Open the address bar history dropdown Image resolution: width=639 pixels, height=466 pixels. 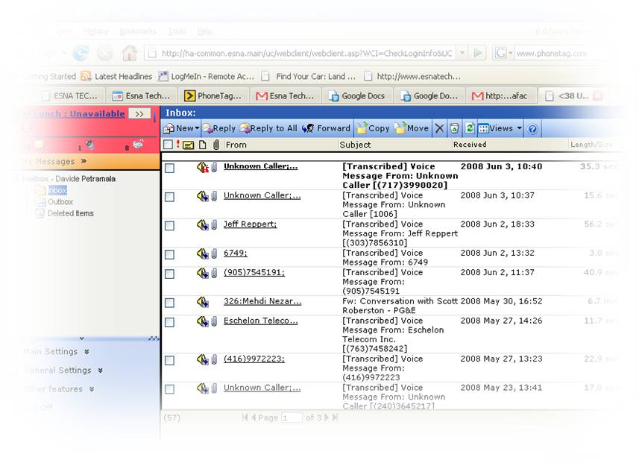pos(462,53)
